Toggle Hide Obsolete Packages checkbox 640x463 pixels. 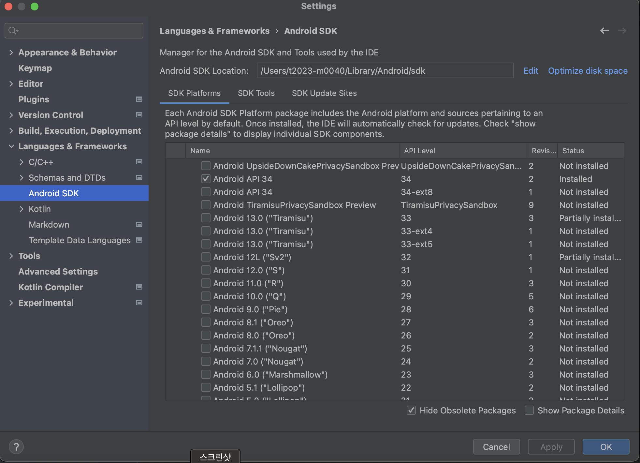(411, 410)
